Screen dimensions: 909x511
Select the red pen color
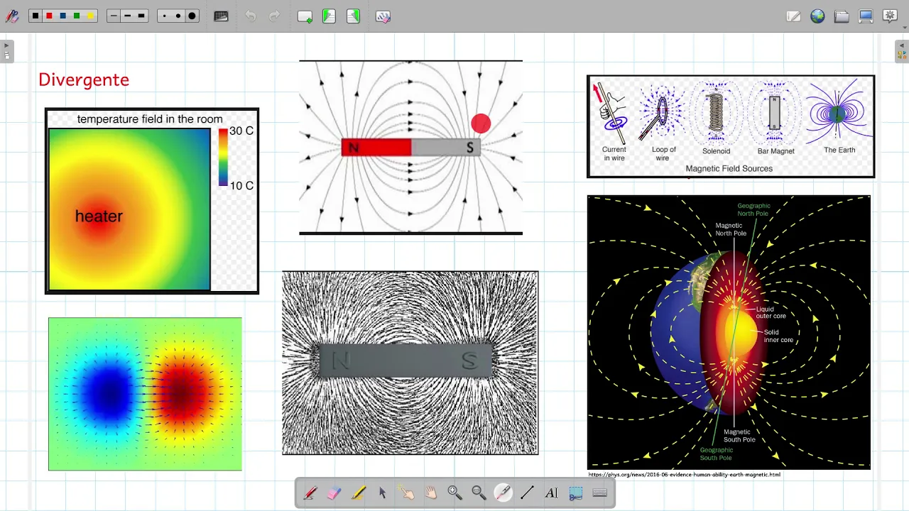pos(49,16)
